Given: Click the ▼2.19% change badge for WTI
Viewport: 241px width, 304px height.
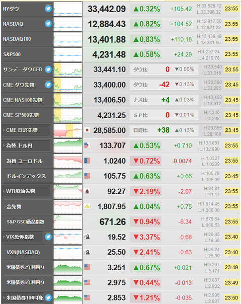Looking at the screenshot, I should [x=146, y=192].
